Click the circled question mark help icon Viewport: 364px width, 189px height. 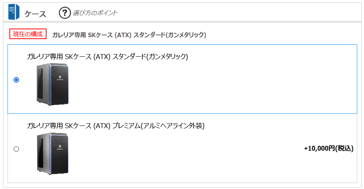pos(65,13)
